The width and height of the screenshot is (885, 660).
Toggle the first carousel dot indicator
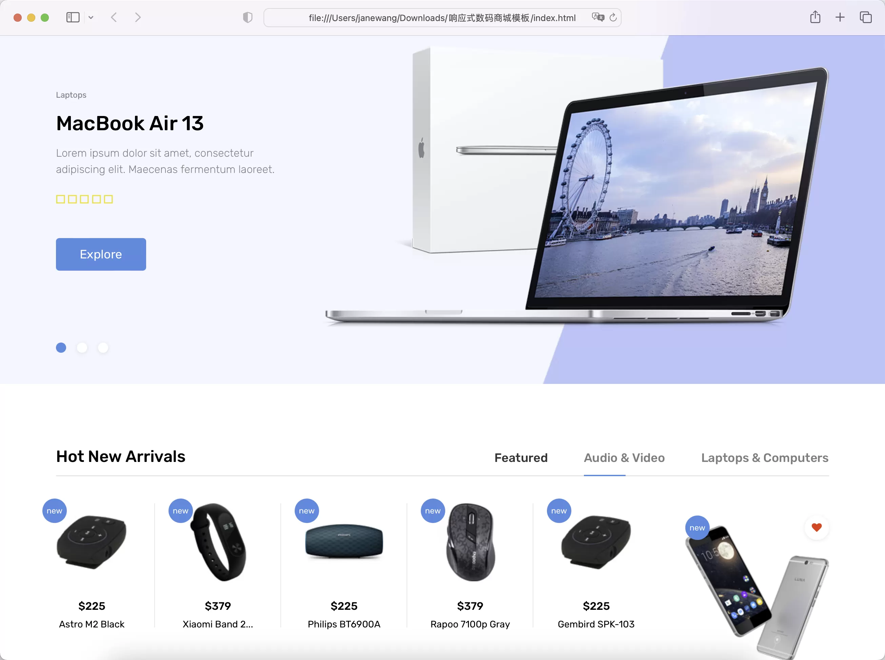[x=61, y=347]
